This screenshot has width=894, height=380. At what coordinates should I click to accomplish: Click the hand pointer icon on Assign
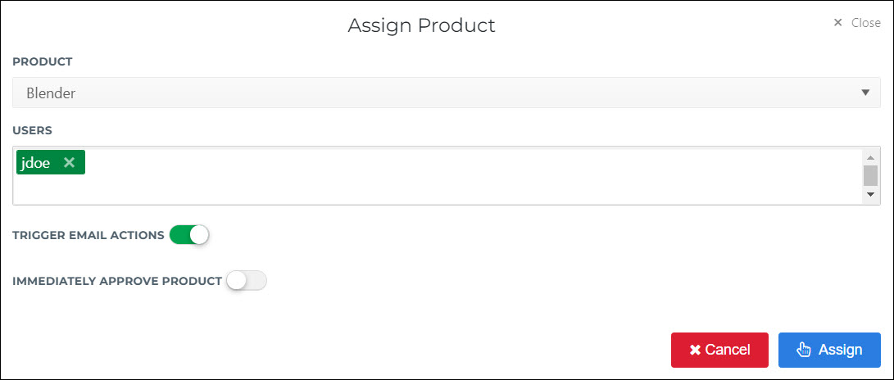pos(804,350)
